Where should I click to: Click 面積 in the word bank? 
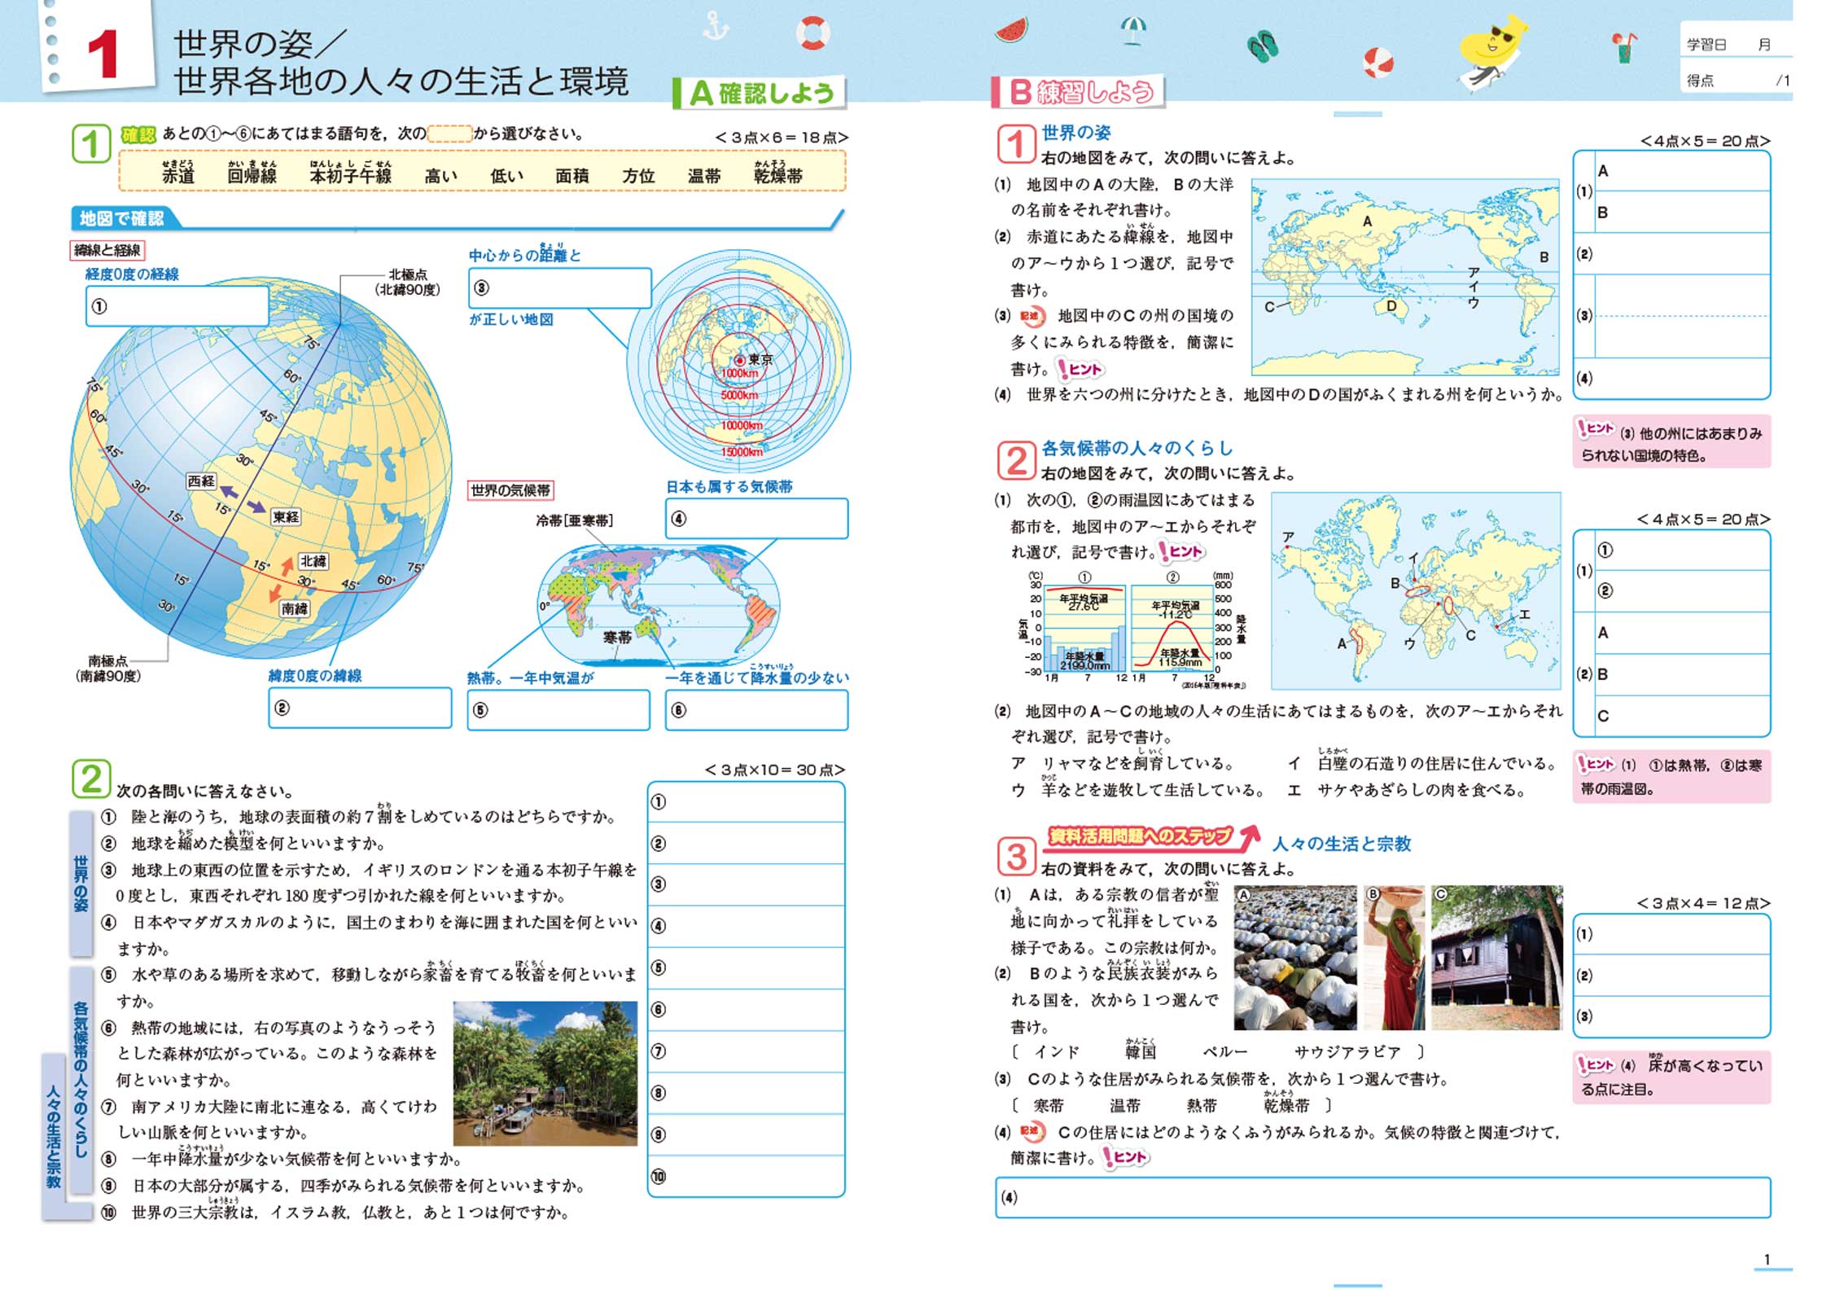click(572, 176)
